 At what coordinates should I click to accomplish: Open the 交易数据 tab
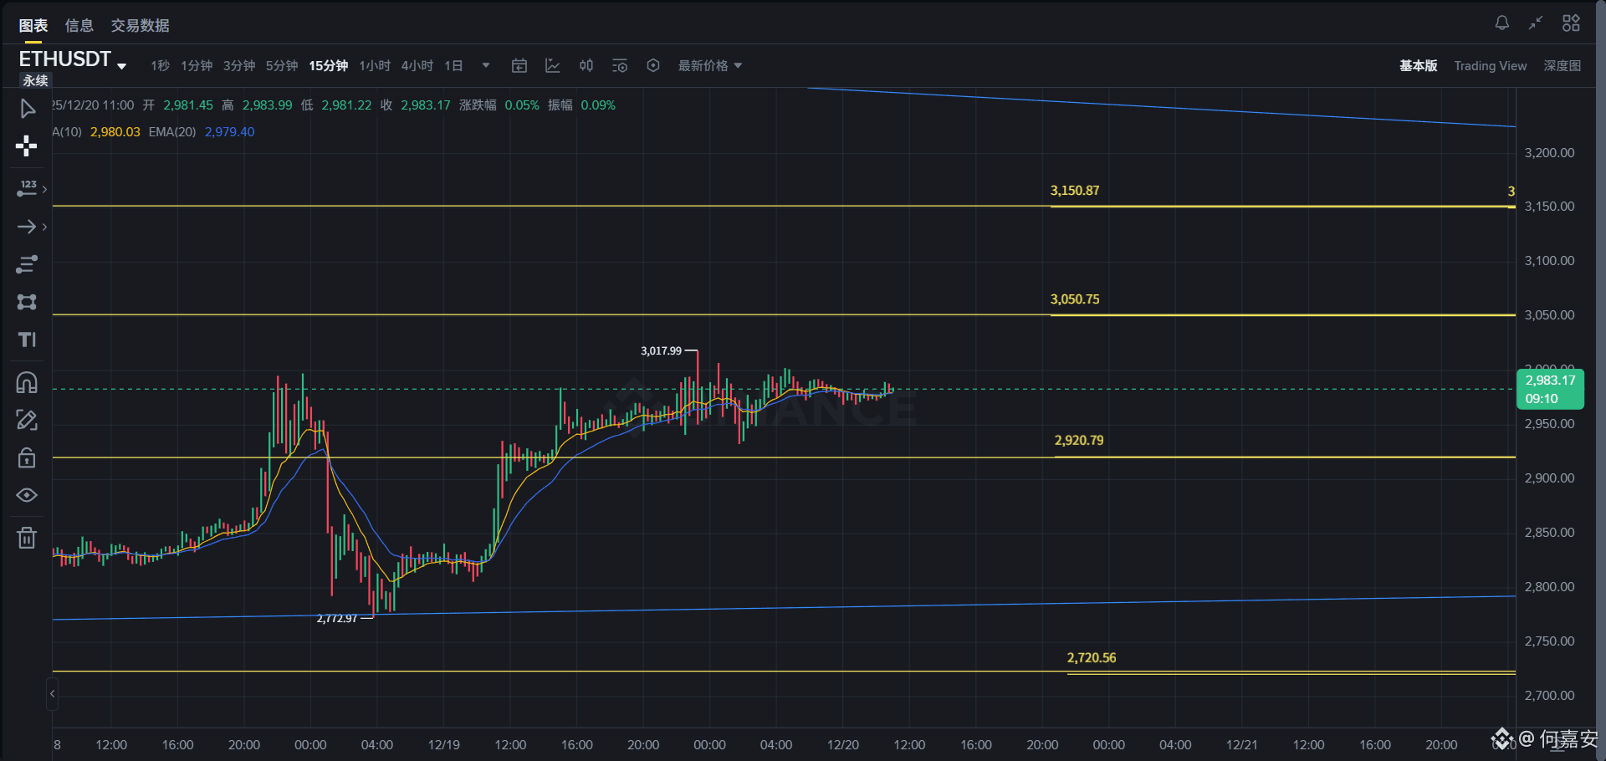pyautogui.click(x=141, y=26)
